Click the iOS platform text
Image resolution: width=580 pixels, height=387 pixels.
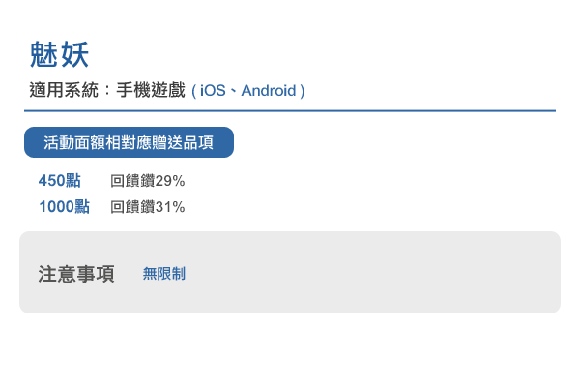click(x=213, y=91)
